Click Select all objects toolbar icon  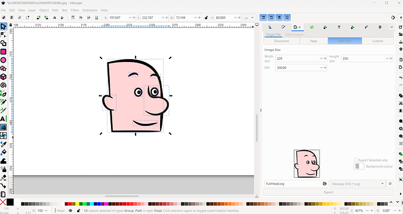tap(4, 18)
